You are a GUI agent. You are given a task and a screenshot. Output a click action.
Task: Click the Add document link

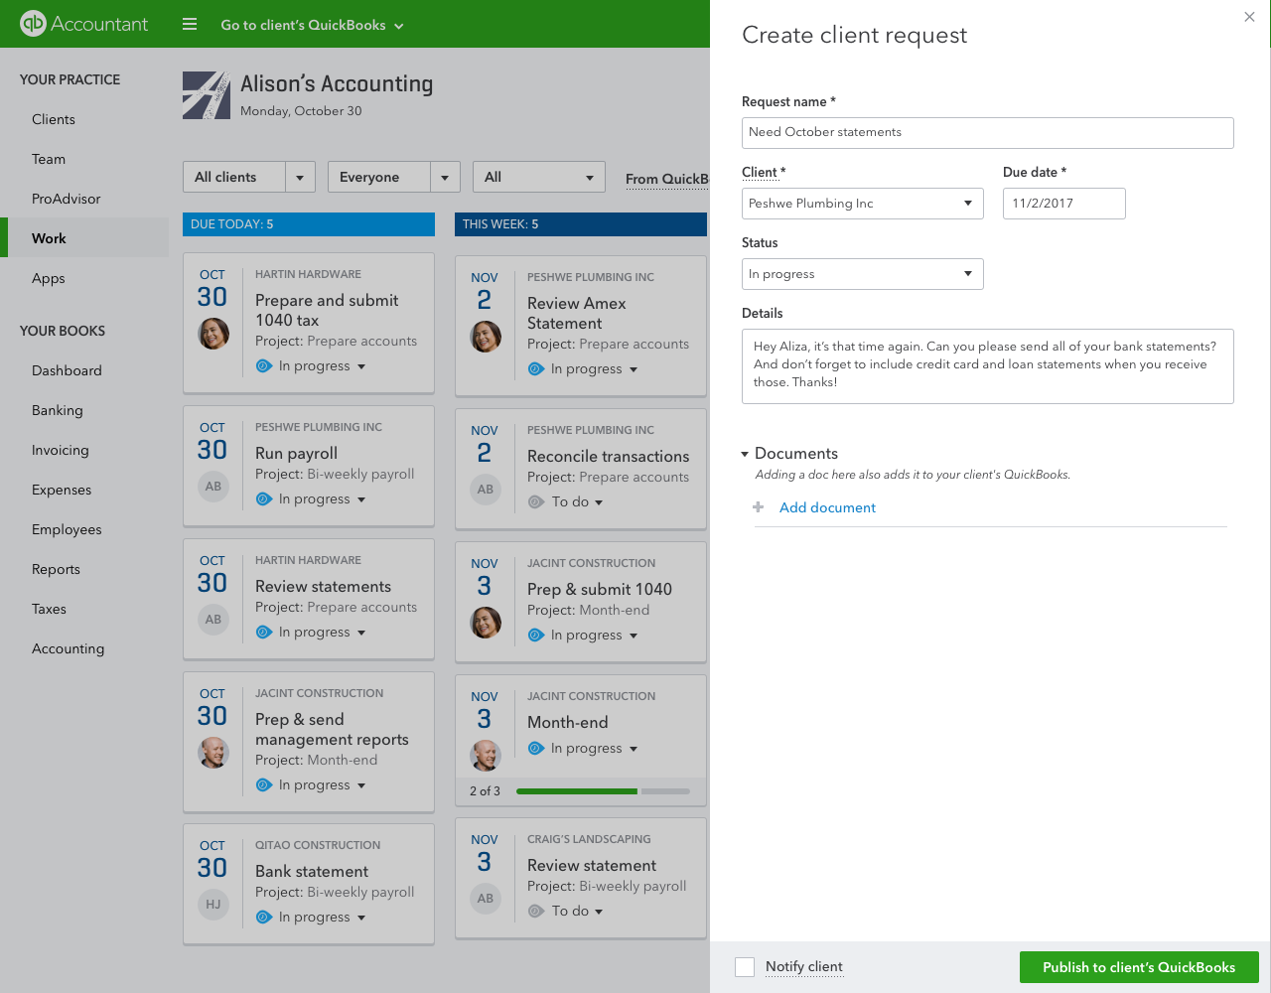click(827, 507)
